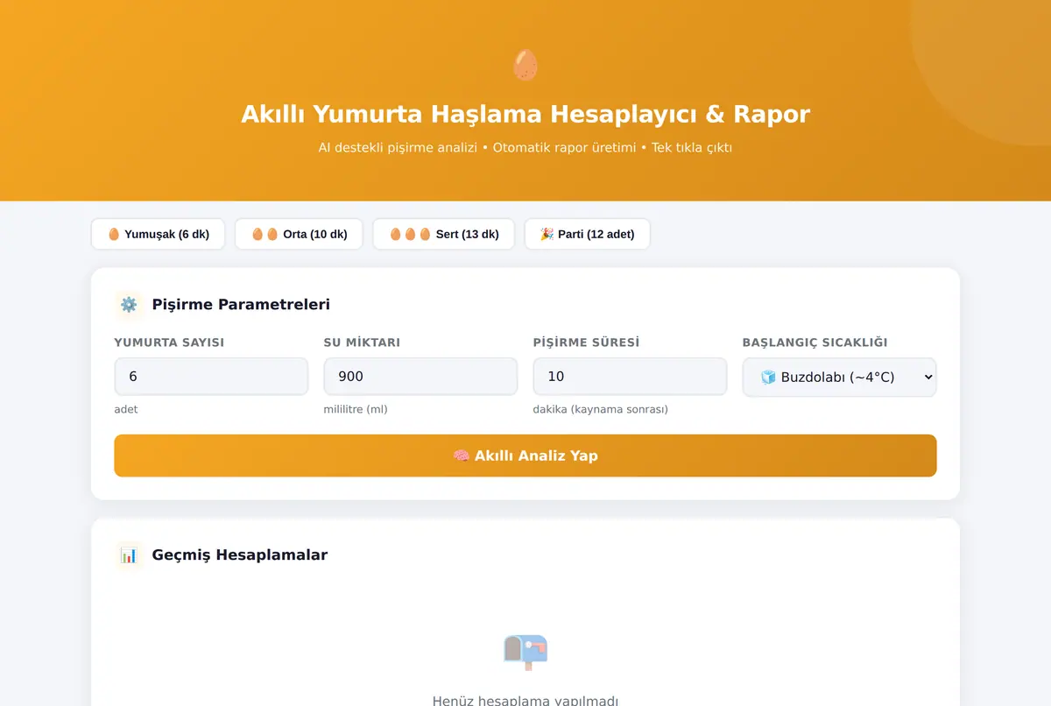Viewport: 1051px width, 706px height.
Task: Click the chart icon beside Geçmiş Hesaplamalar
Action: point(129,555)
